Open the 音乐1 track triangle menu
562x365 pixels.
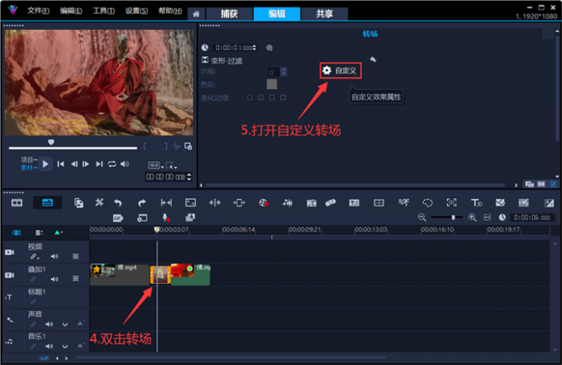coord(80,346)
